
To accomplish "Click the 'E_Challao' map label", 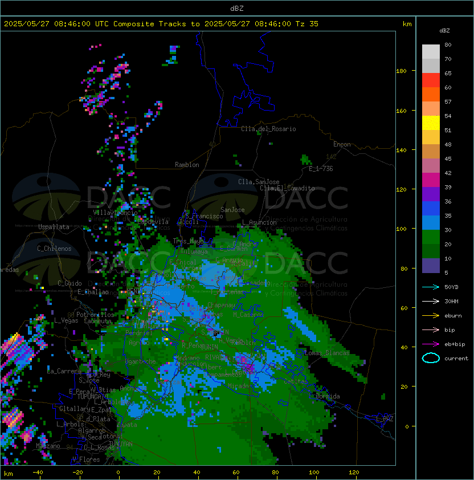I will pyautogui.click(x=93, y=292).
